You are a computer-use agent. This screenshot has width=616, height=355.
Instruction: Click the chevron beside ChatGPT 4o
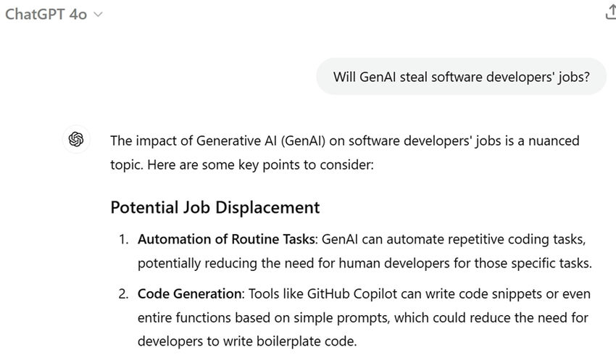click(x=99, y=14)
